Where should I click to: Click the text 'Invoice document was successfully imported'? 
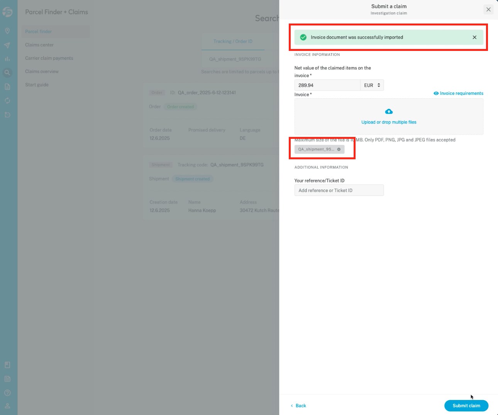(357, 37)
